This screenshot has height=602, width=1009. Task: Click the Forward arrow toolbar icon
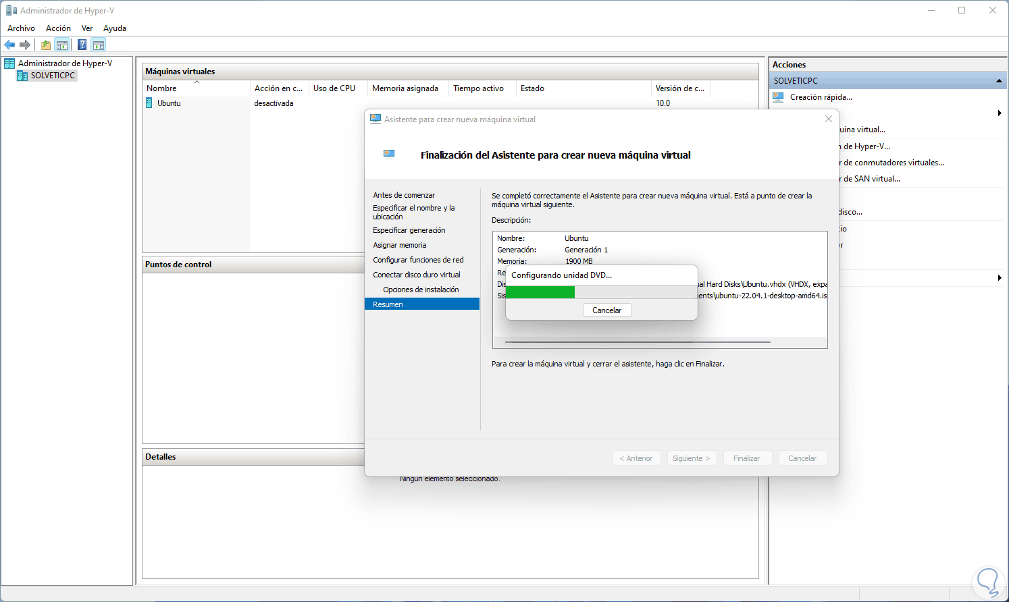25,45
